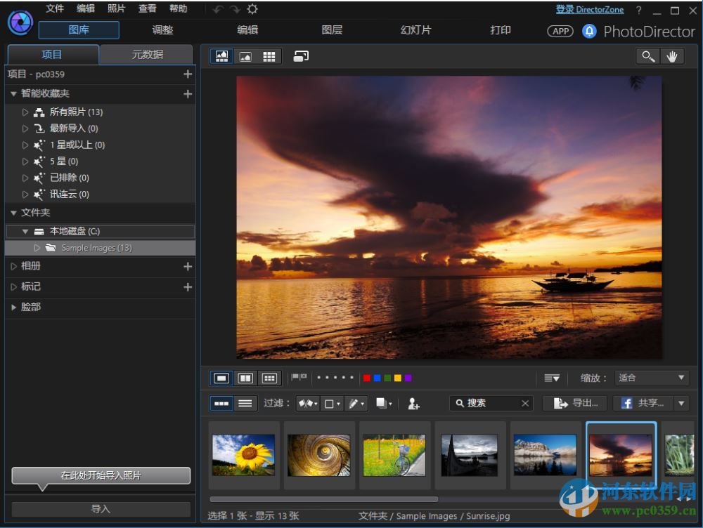Select the viewer-only display mode icon
This screenshot has height=528, width=703.
245,55
